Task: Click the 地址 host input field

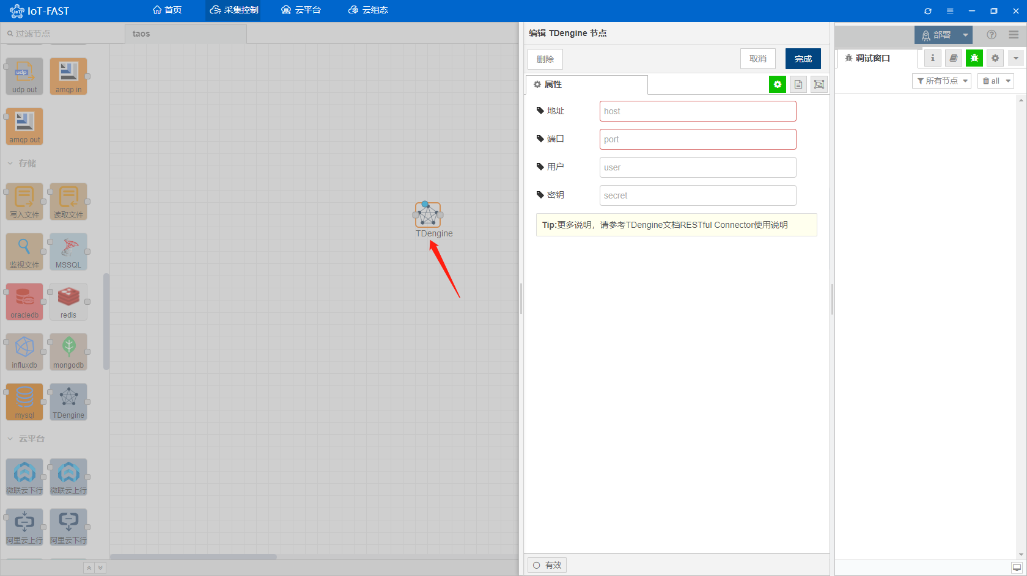Action: tap(698, 111)
